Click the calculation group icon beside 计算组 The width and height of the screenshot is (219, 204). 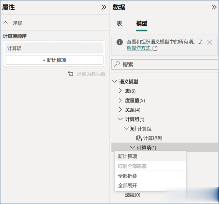(x=133, y=128)
